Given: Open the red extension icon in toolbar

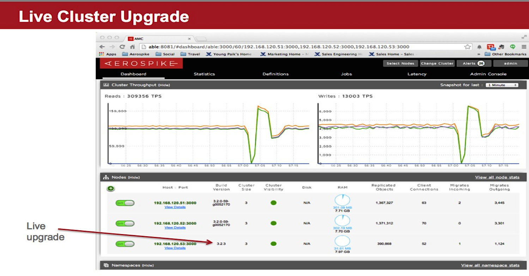Looking at the screenshot, I should (x=491, y=46).
